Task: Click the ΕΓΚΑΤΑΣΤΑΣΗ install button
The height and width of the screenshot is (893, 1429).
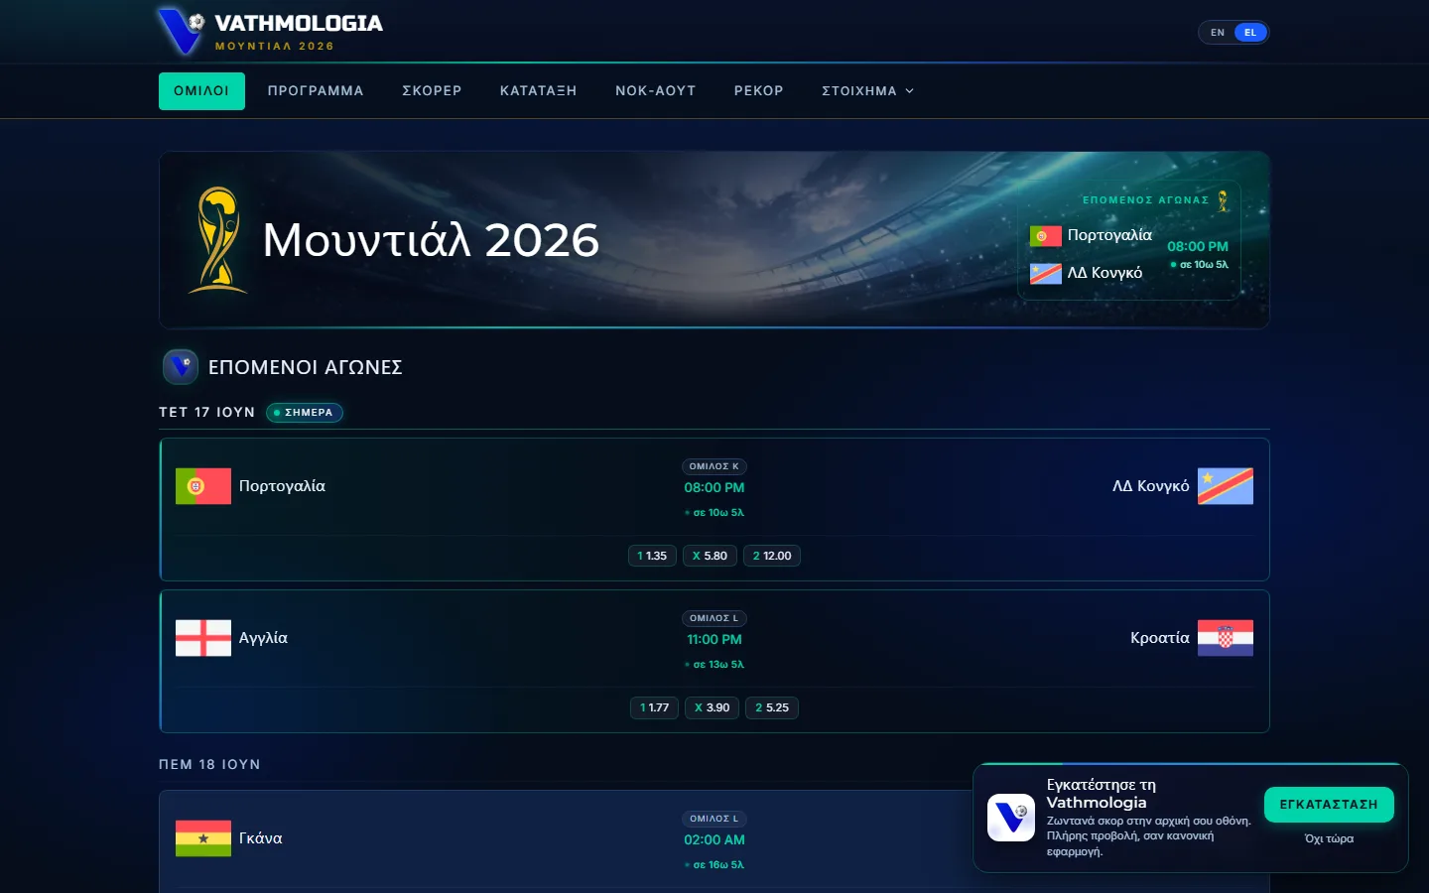Action: (x=1329, y=805)
